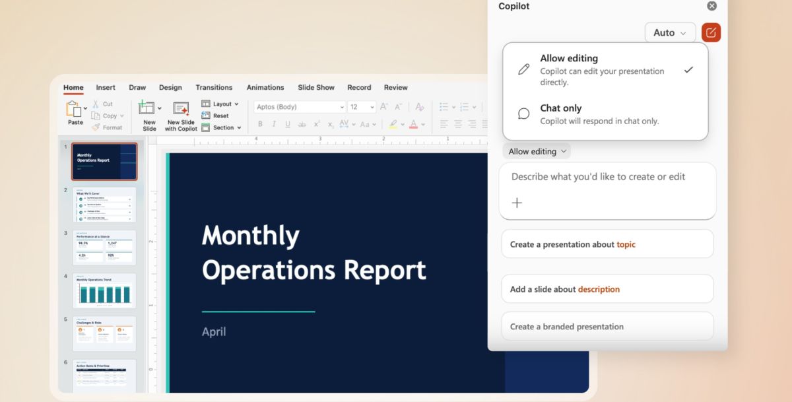Switch to the Design ribbon tab

[x=170, y=87]
